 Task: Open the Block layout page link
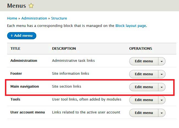(x=131, y=26)
